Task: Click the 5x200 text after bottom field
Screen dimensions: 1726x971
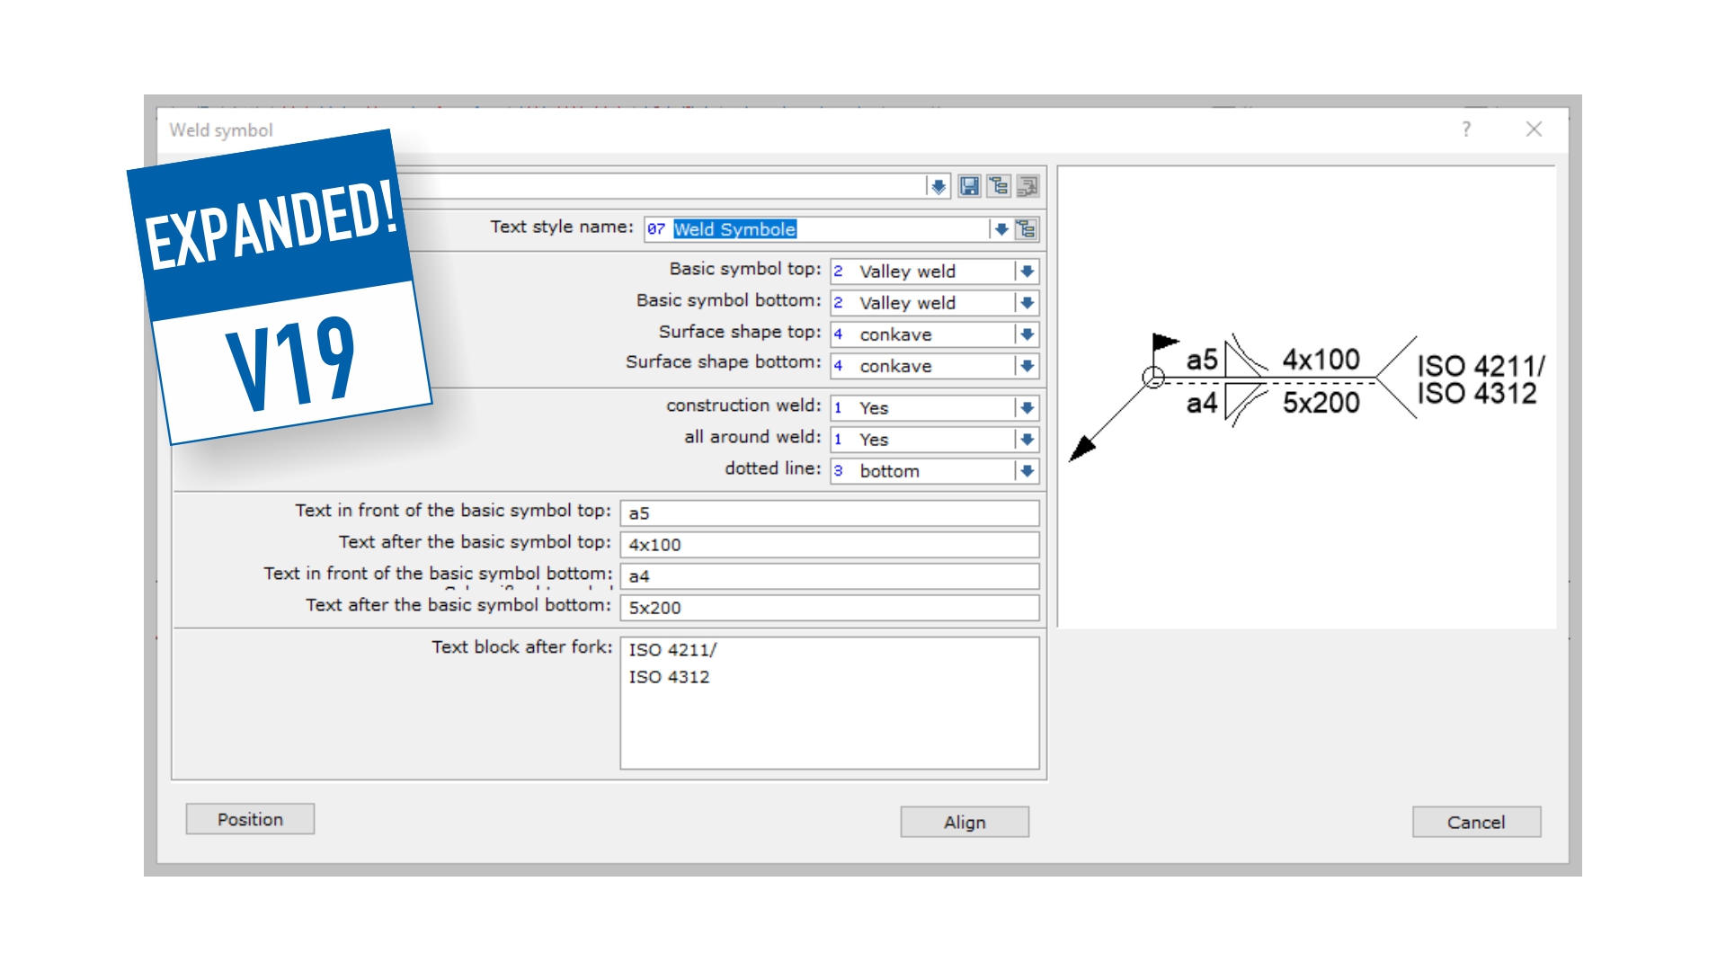Action: coord(830,608)
